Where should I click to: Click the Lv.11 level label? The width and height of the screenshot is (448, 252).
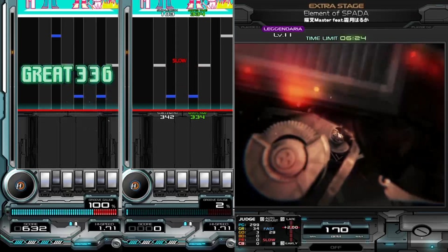pos(283,35)
